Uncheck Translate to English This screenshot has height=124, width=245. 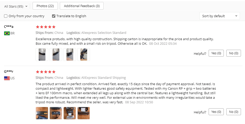click(x=54, y=16)
